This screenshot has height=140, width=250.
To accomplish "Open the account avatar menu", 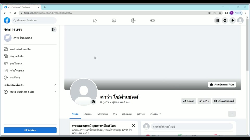I will pyautogui.click(x=240, y=20).
